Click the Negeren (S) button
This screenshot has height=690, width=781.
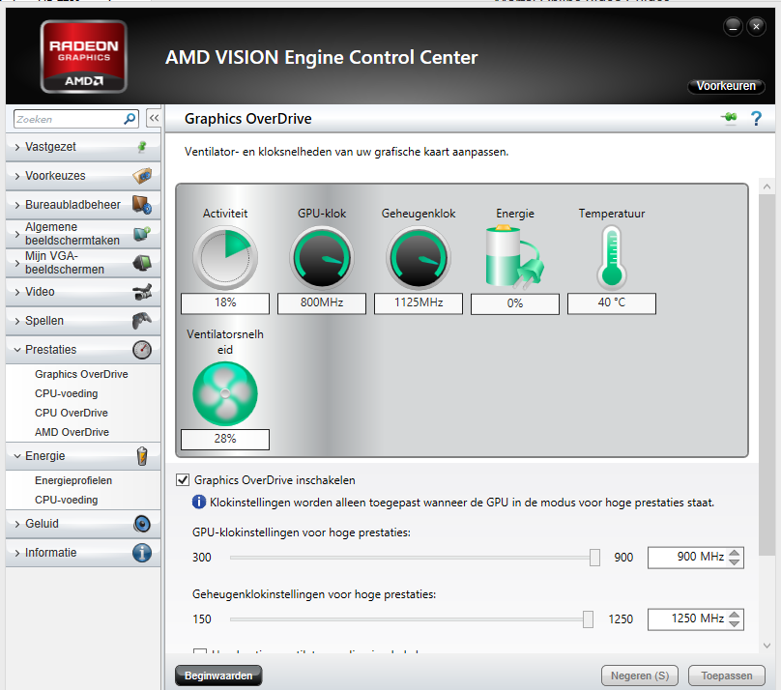click(640, 676)
